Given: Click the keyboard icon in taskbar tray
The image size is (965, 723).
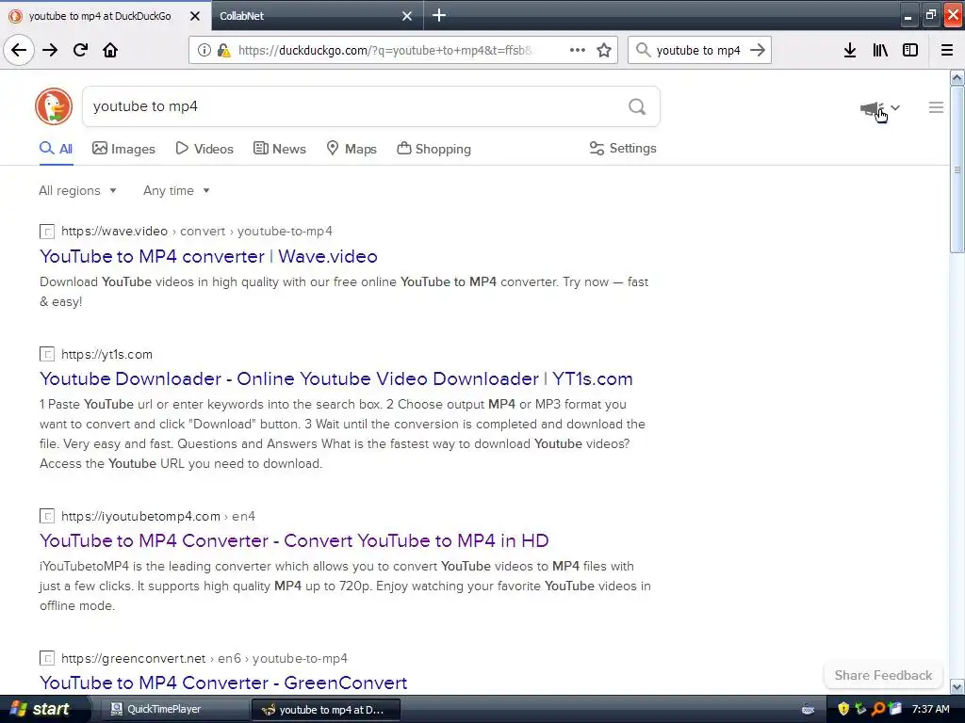Looking at the screenshot, I should (808, 710).
